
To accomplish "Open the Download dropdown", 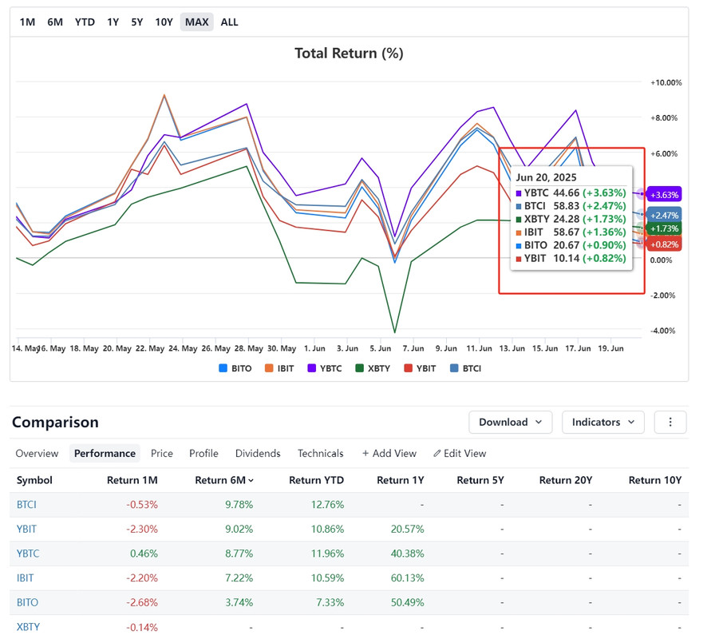I will click(x=510, y=423).
